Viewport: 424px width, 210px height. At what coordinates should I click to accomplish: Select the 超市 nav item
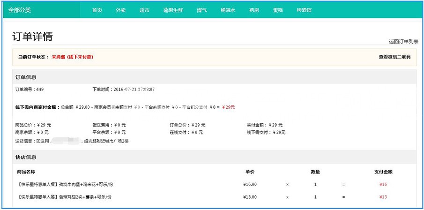[x=144, y=10]
